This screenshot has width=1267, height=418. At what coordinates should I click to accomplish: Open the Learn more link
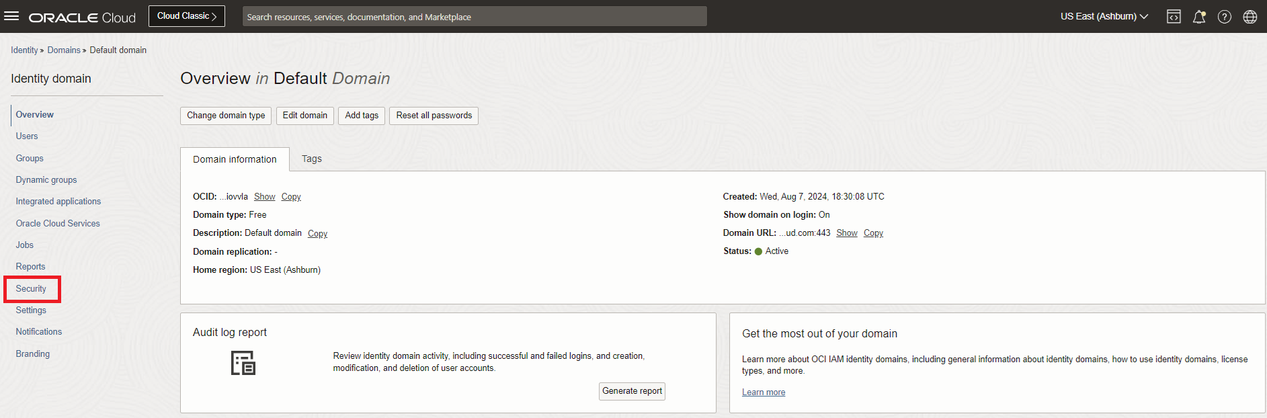[763, 392]
